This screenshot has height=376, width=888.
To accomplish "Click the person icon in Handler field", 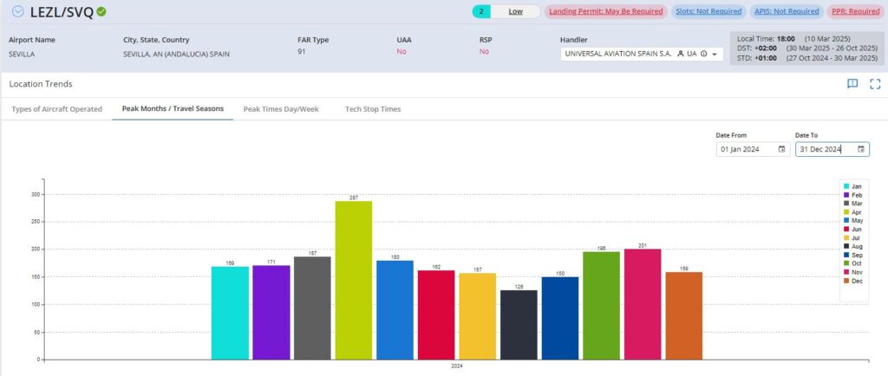I will coord(680,54).
